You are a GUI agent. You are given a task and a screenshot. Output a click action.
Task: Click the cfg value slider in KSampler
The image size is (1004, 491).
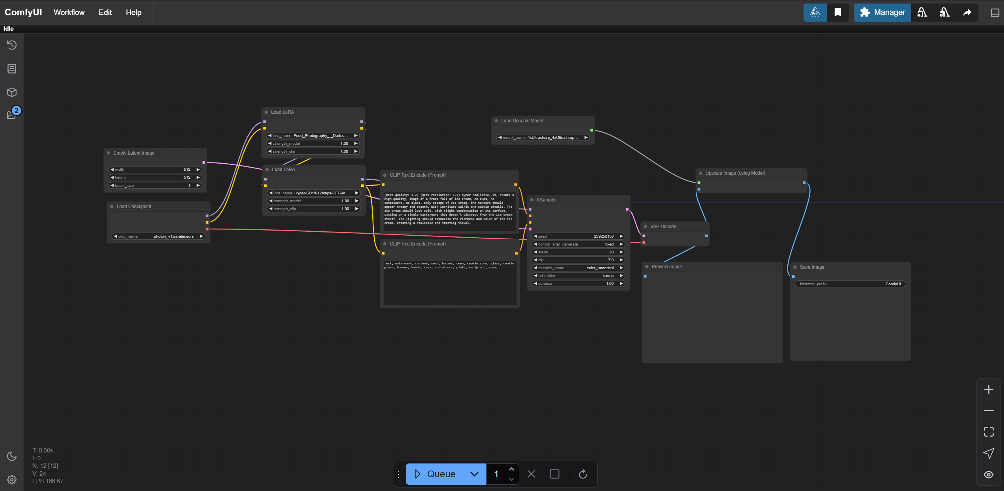tap(578, 260)
